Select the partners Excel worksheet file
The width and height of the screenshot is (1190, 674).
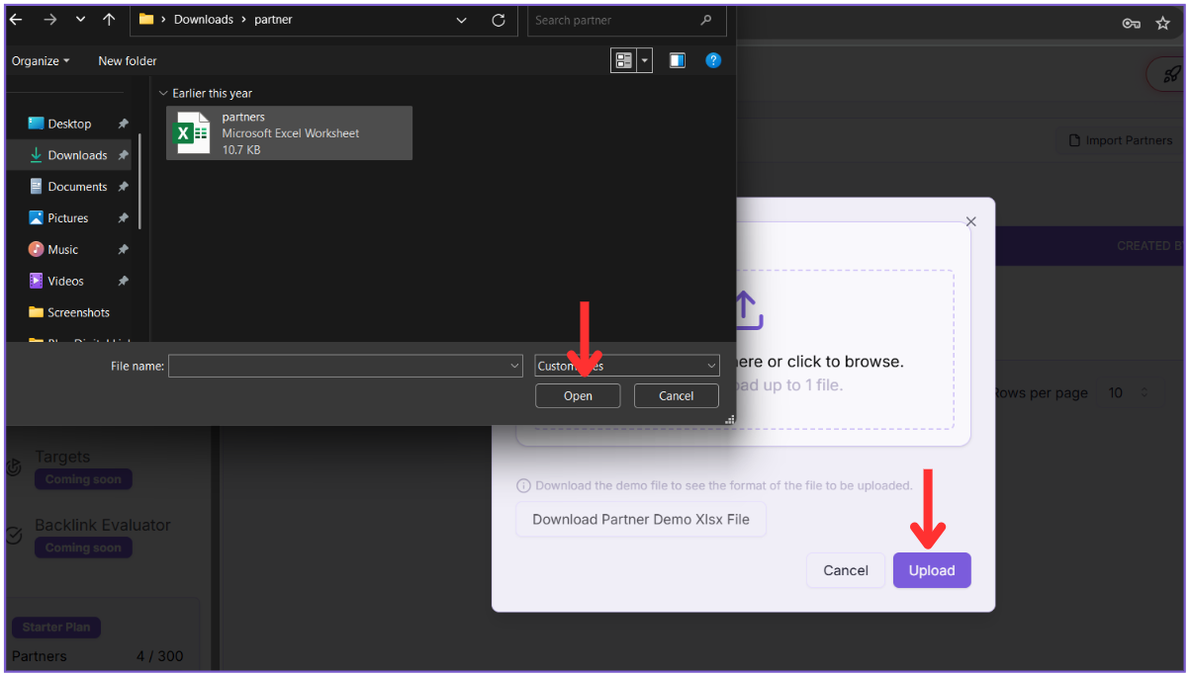pos(289,133)
